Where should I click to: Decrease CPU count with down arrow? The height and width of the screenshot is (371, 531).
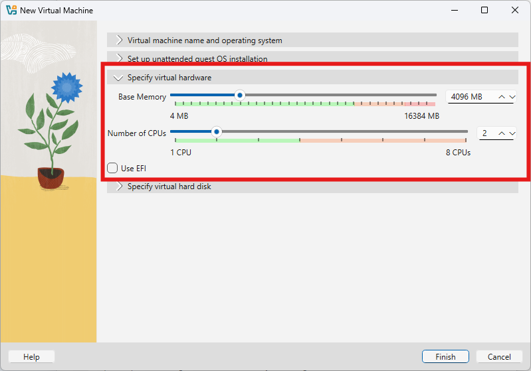pyautogui.click(x=512, y=133)
